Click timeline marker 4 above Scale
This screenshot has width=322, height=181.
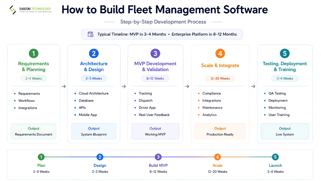point(217,157)
